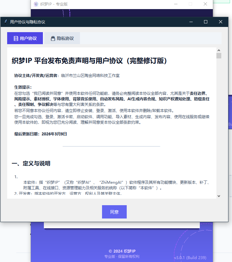This screenshot has height=262, width=232.
Task: Minimize the 织梦IP - 专业版 window
Action: click(176, 4)
